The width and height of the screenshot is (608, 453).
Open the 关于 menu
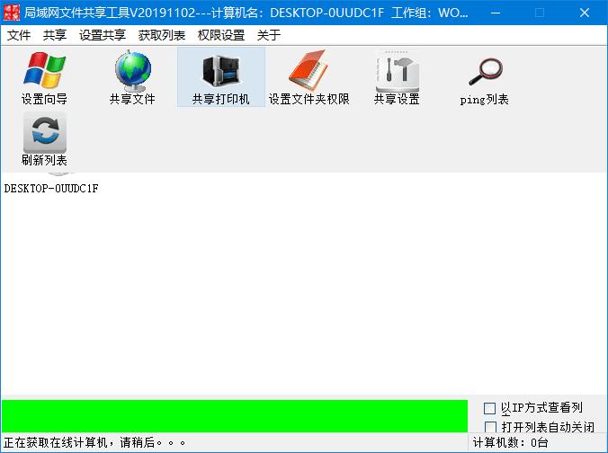pos(269,35)
